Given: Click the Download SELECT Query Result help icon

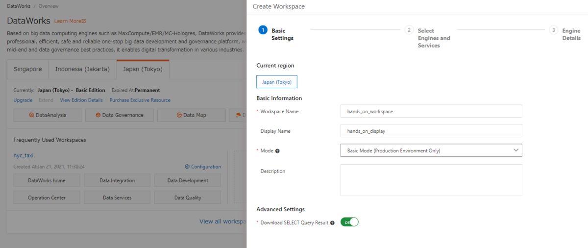Looking at the screenshot, I should click(332, 223).
